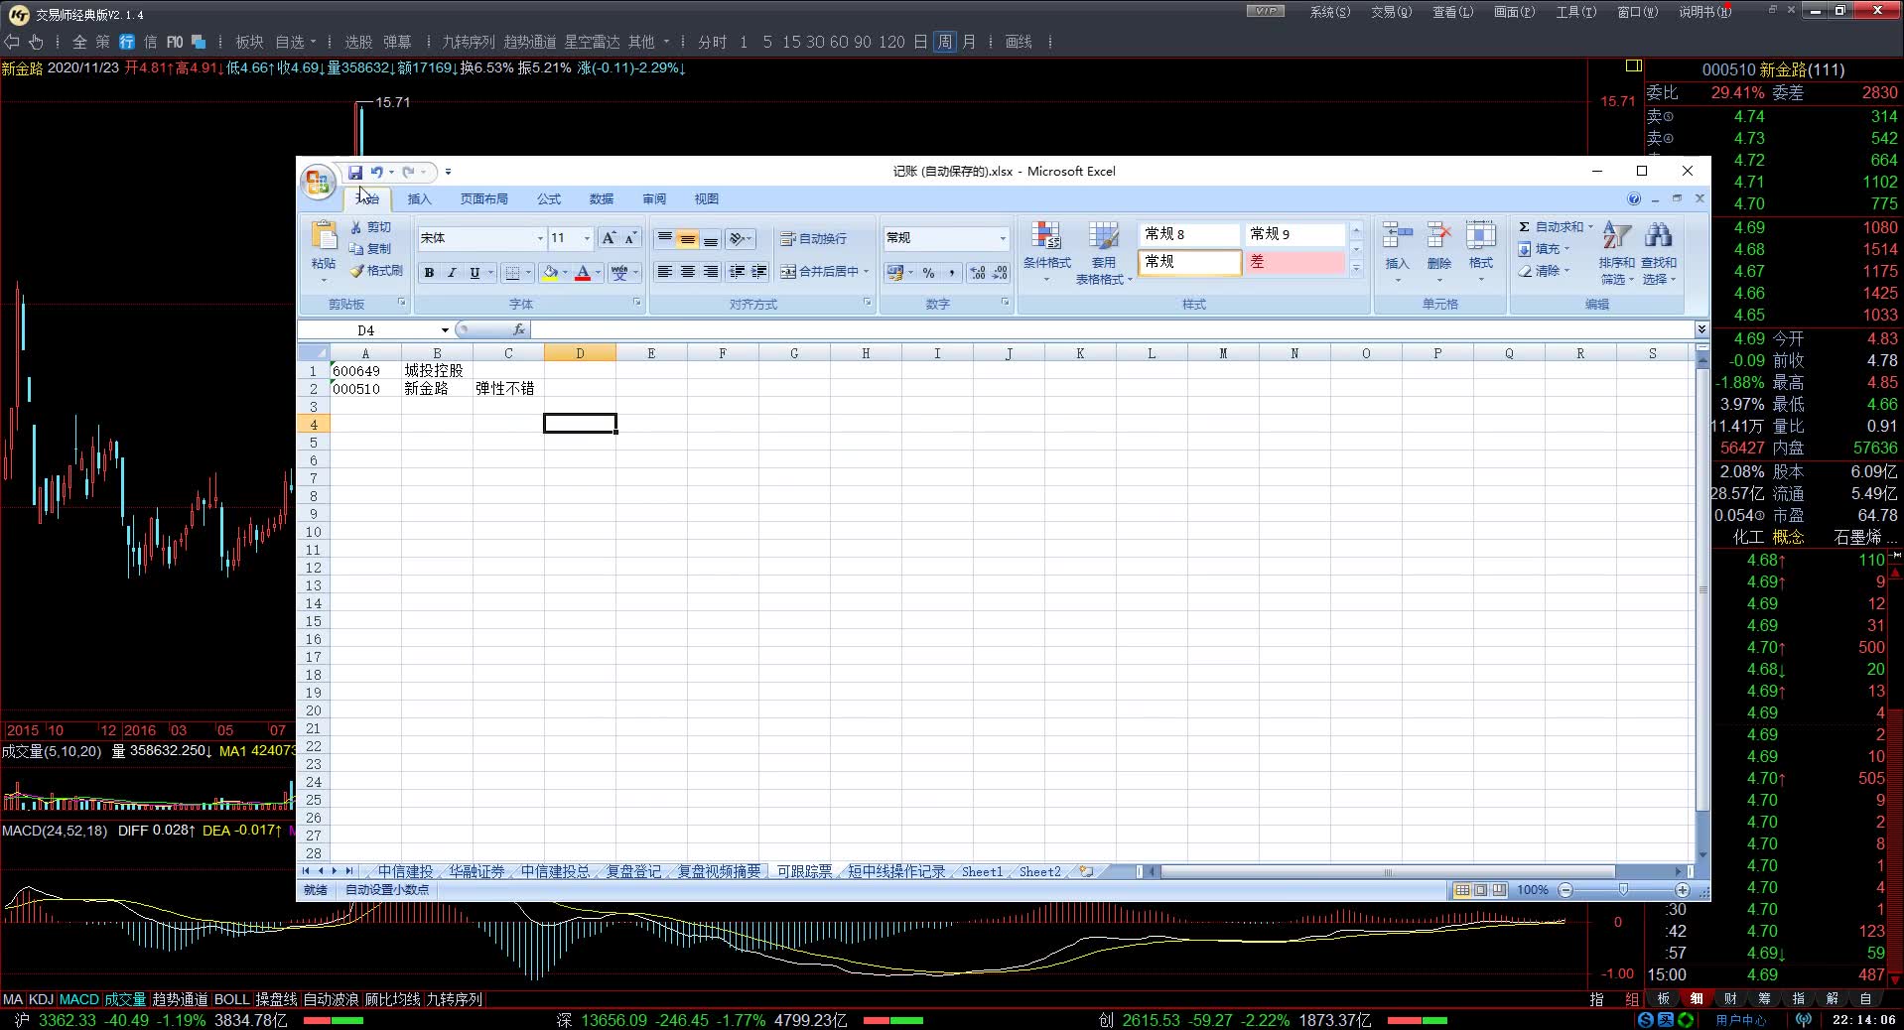Viewport: 1904px width, 1030px height.
Task: Open the fill color paint bucket
Action: click(x=550, y=273)
